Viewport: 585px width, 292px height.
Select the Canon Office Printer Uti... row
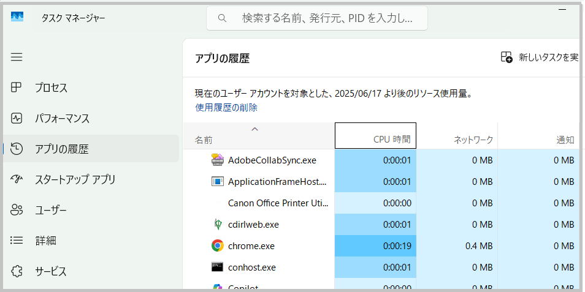click(x=383, y=203)
